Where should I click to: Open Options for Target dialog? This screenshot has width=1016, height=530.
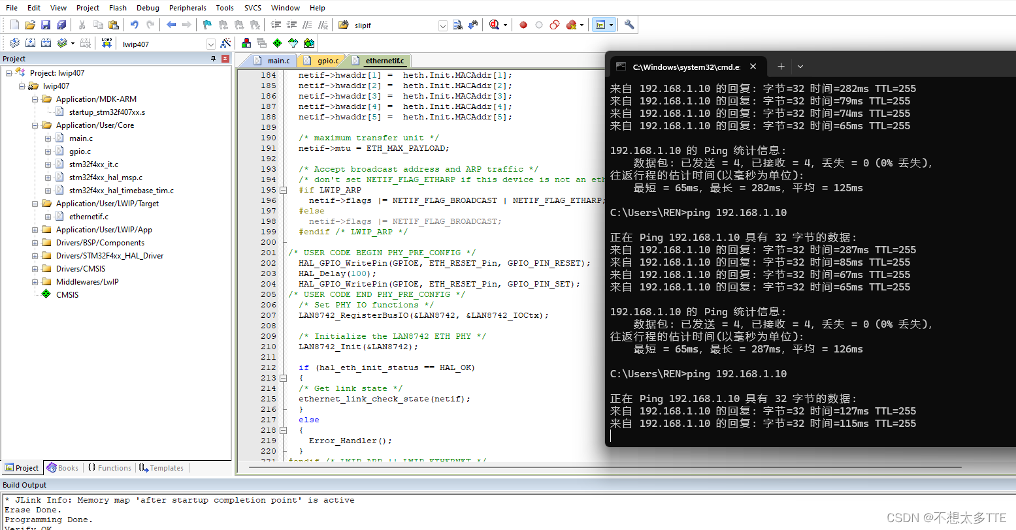pyautogui.click(x=225, y=43)
